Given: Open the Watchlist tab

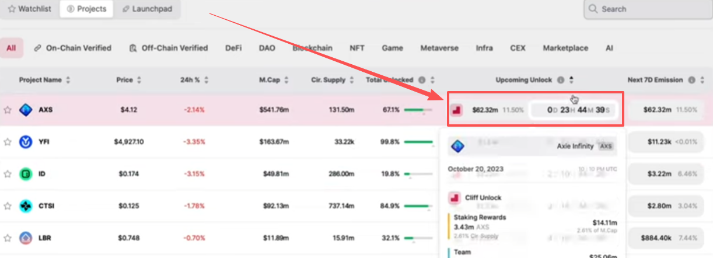Looking at the screenshot, I should (x=29, y=9).
